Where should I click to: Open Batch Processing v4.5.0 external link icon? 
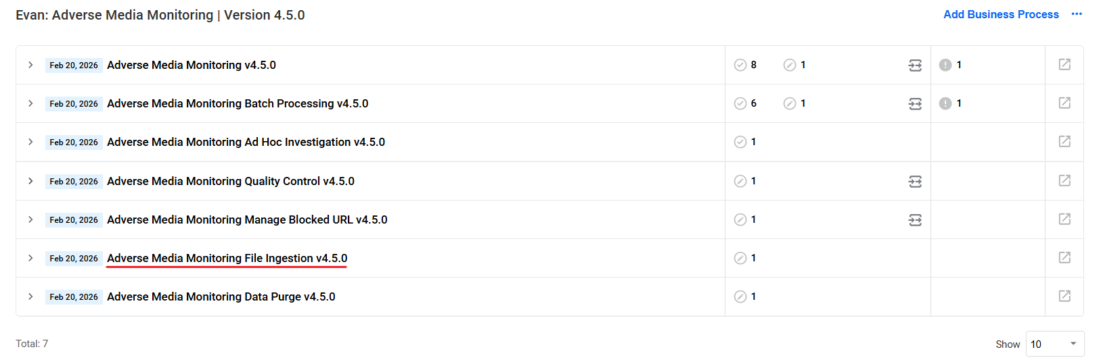tap(1064, 103)
